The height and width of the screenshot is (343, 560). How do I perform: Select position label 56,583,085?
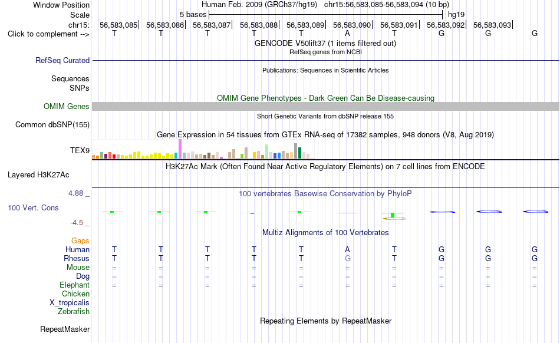[x=118, y=25]
